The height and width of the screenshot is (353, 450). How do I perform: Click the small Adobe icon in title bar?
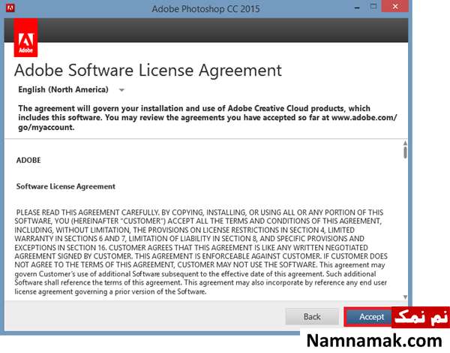10,8
